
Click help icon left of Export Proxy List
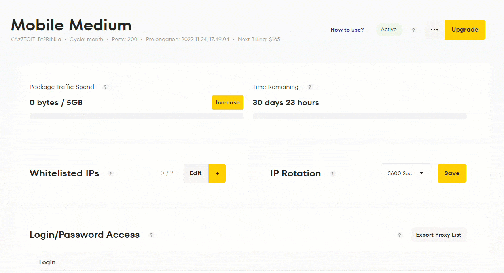400,235
